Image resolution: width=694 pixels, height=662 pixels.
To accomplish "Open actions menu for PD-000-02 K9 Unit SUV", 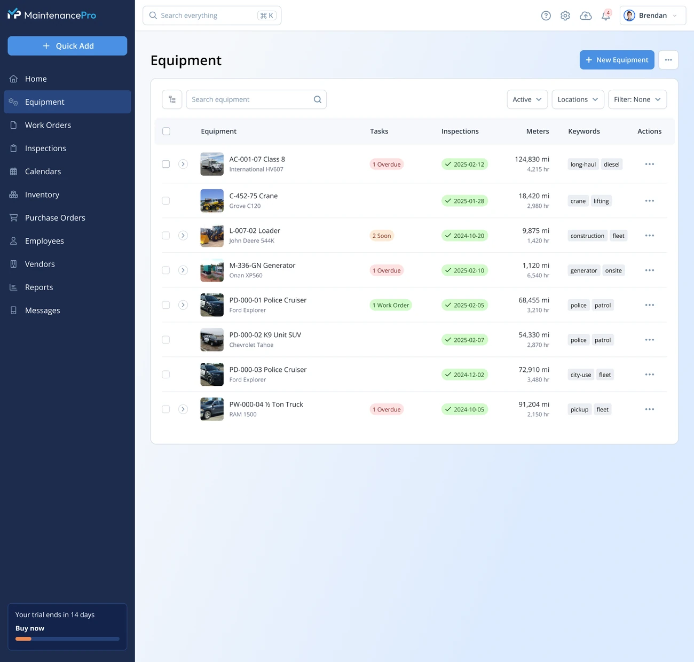I will point(650,340).
